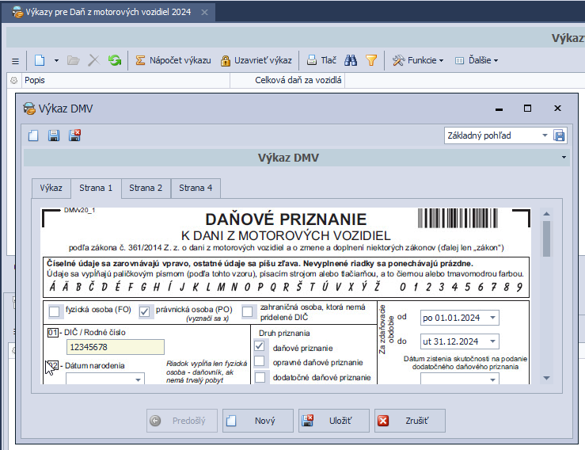This screenshot has width=585, height=450.
Task: Expand the Základný pohľad dropdown
Action: (x=545, y=135)
